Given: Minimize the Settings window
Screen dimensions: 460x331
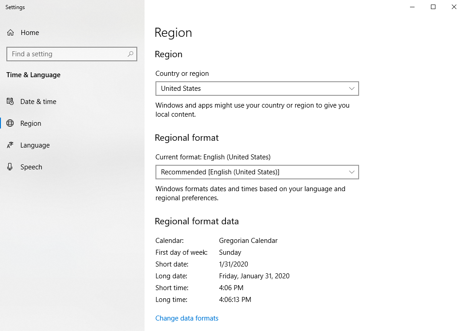Looking at the screenshot, I should tap(412, 7).
